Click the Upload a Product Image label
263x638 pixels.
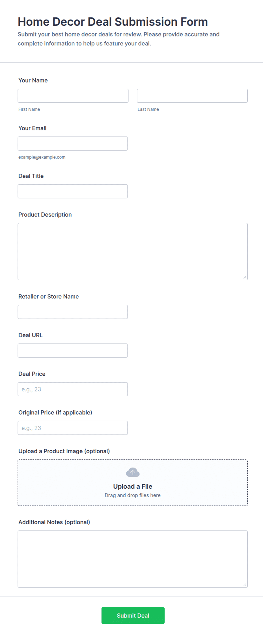pyautogui.click(x=64, y=451)
